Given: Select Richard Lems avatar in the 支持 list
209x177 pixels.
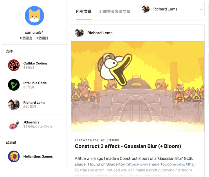Looking at the screenshot, I should tap(14, 104).
